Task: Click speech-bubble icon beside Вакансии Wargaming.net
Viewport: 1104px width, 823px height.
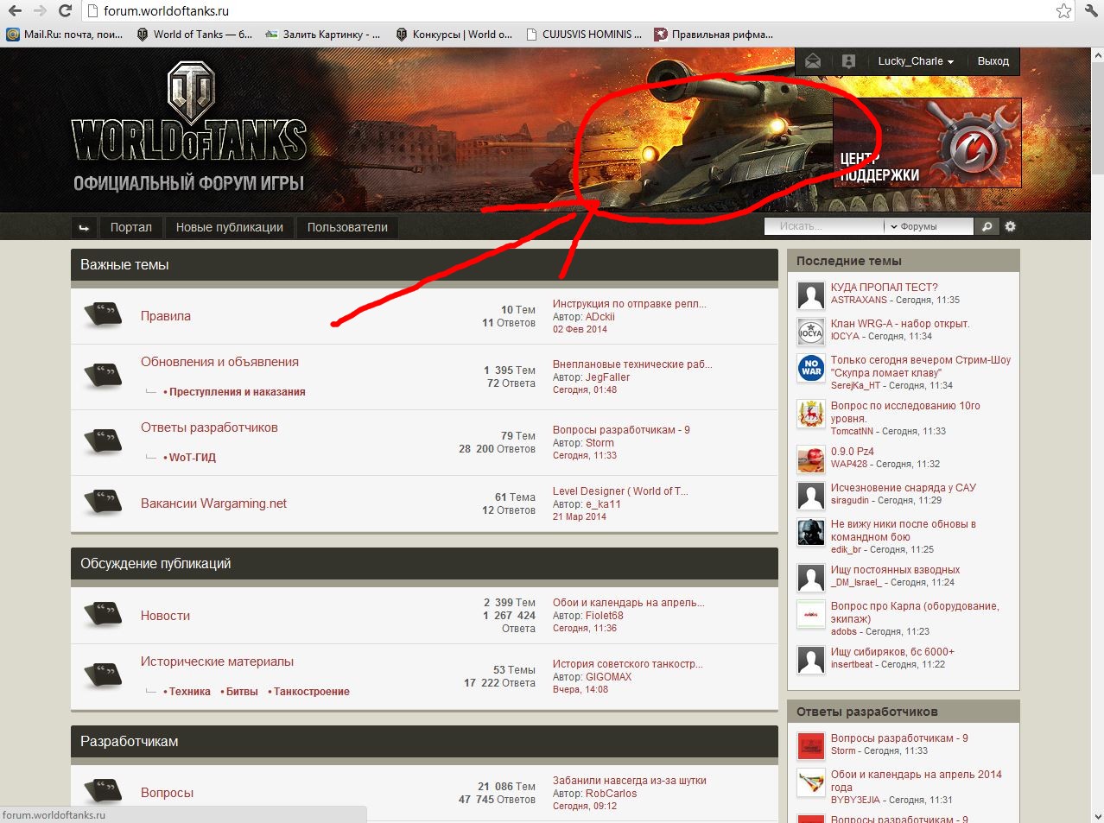Action: pyautogui.click(x=103, y=502)
